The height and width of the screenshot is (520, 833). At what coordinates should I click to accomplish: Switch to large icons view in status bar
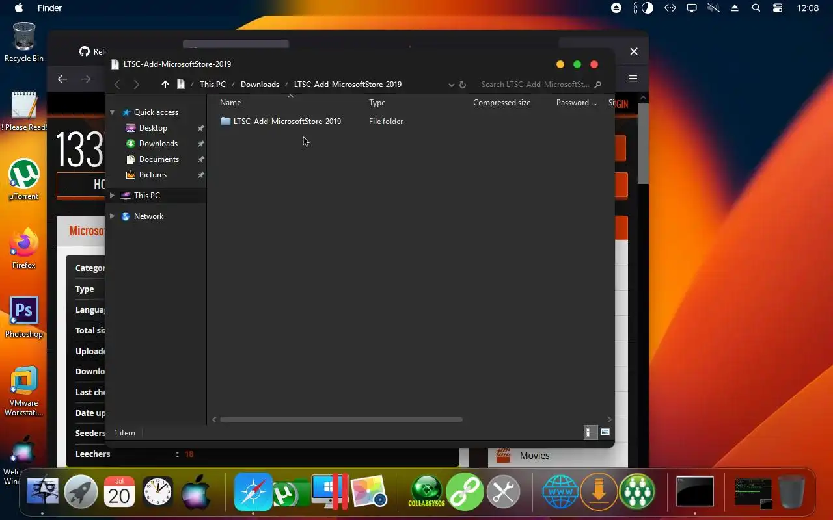click(605, 432)
